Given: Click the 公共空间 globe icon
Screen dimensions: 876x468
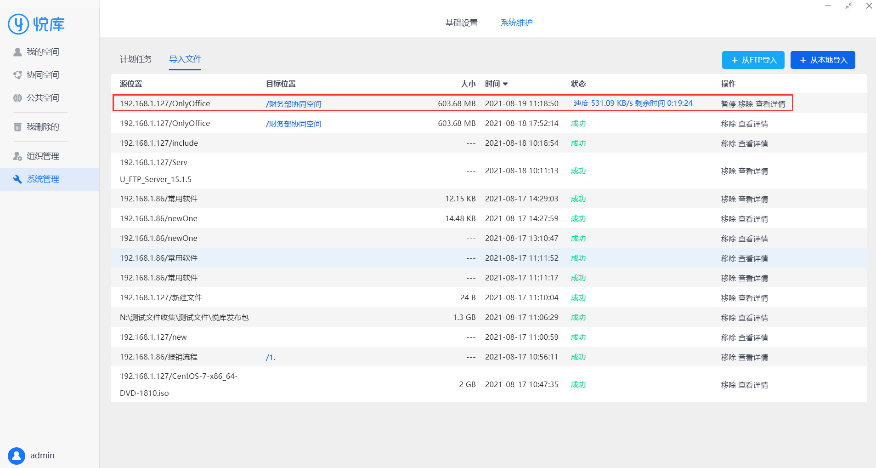Looking at the screenshot, I should 17,98.
